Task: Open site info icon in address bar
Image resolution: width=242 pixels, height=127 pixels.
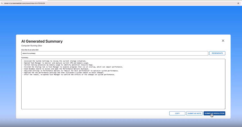Action: coord(2,3)
